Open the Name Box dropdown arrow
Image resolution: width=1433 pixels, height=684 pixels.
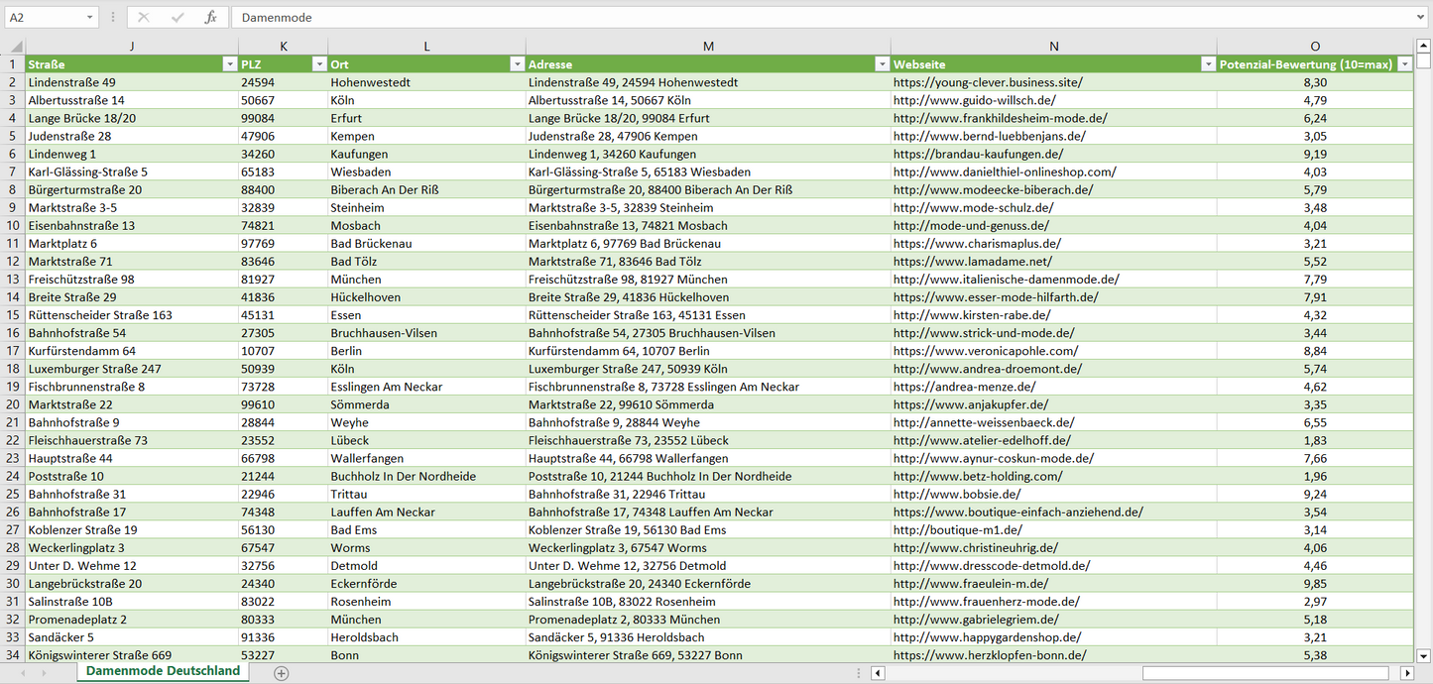90,18
